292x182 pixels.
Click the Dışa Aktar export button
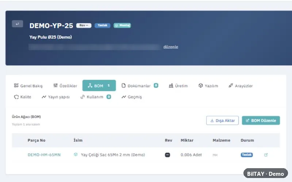(x=222, y=120)
